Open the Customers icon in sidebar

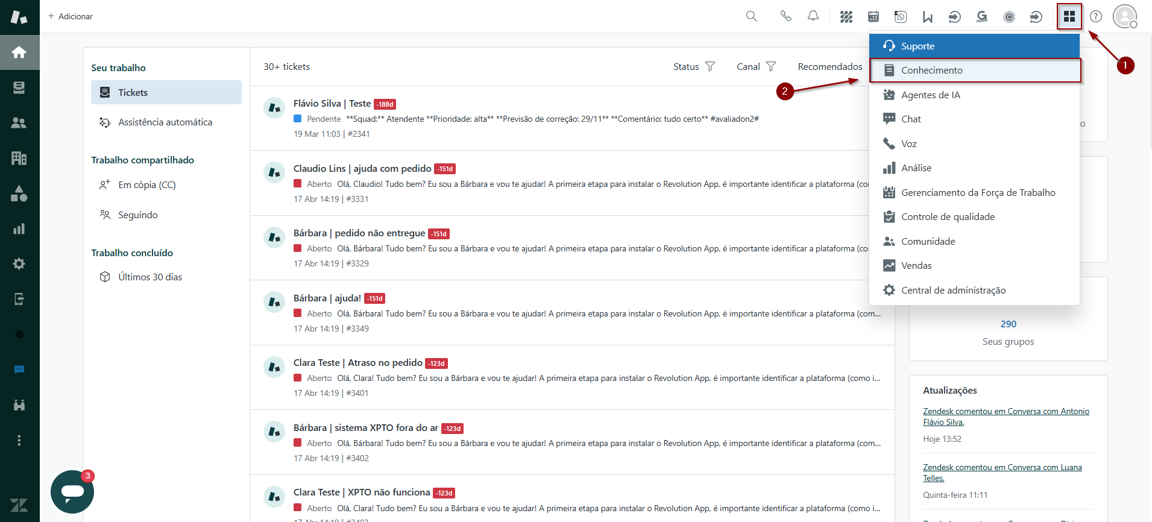point(19,123)
